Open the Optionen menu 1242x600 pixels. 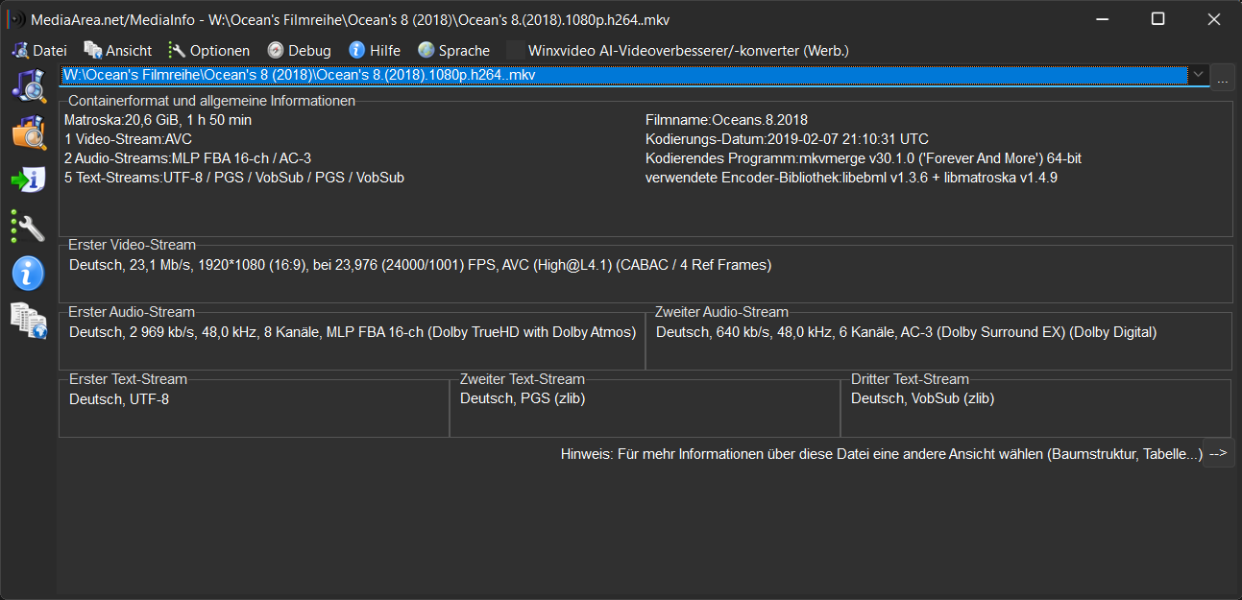click(x=208, y=51)
